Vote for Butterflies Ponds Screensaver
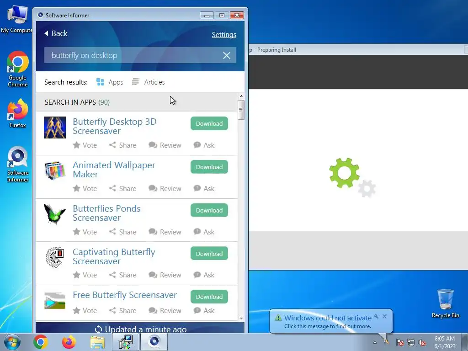The height and width of the screenshot is (351, 468). coord(85,232)
